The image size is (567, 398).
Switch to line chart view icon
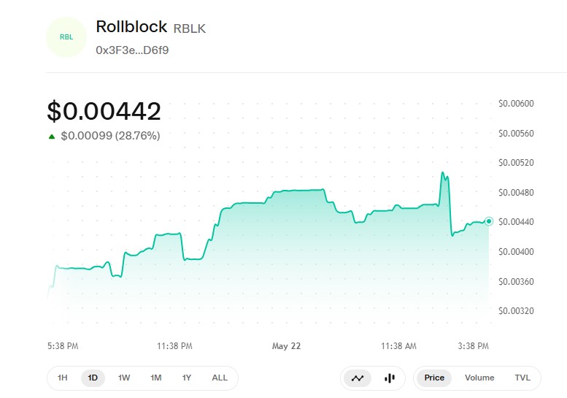pyautogui.click(x=358, y=378)
